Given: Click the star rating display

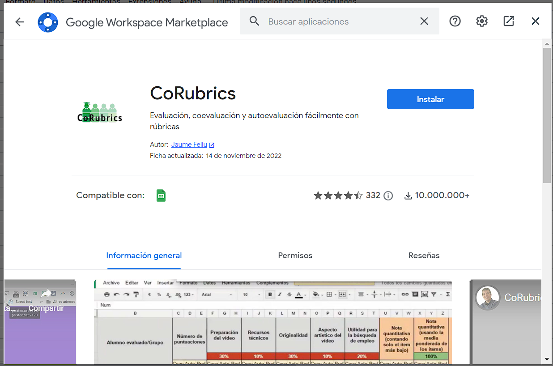Looking at the screenshot, I should [338, 196].
